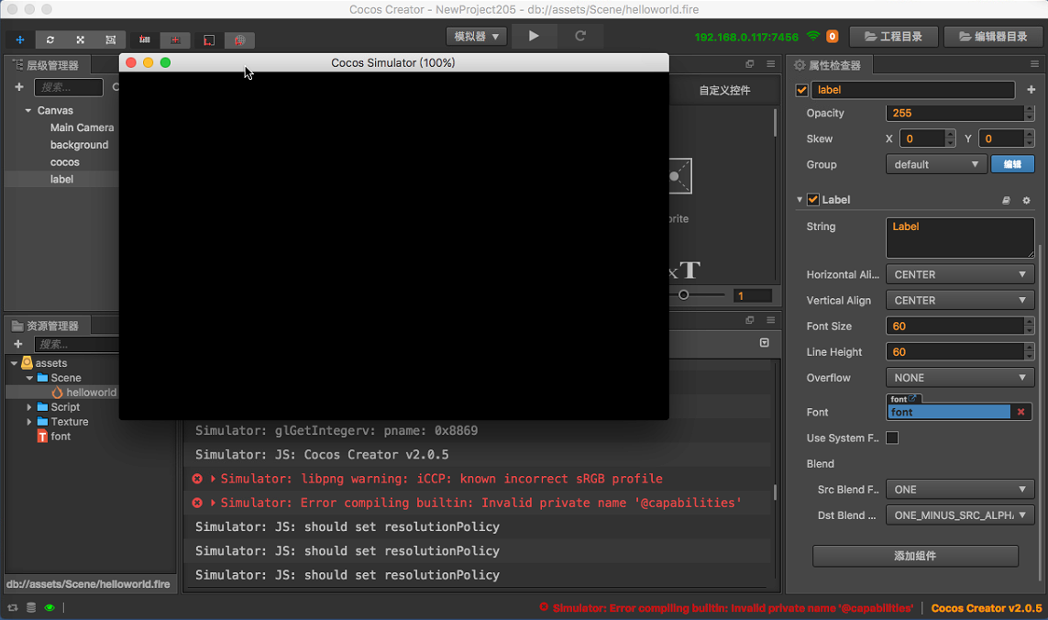Select the Rotate transform tool
The width and height of the screenshot is (1048, 620).
pyautogui.click(x=50, y=40)
